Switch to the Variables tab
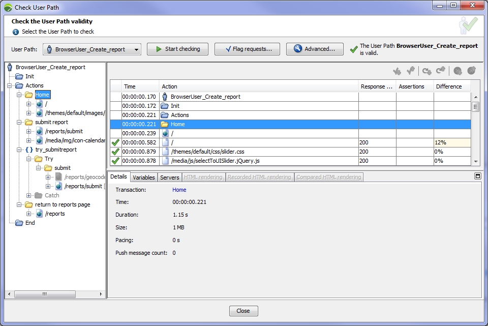 pos(144,177)
